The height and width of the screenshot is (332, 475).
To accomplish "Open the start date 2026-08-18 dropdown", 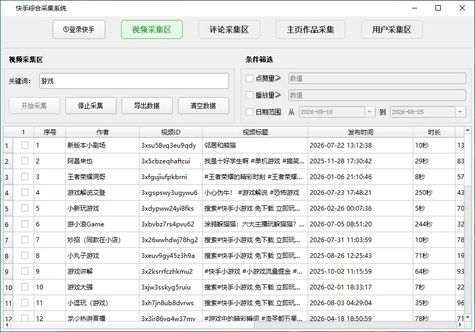I will [369, 112].
